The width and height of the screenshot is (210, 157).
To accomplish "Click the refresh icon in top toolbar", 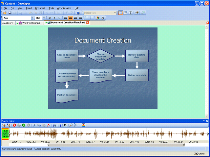I will click(143, 13).
